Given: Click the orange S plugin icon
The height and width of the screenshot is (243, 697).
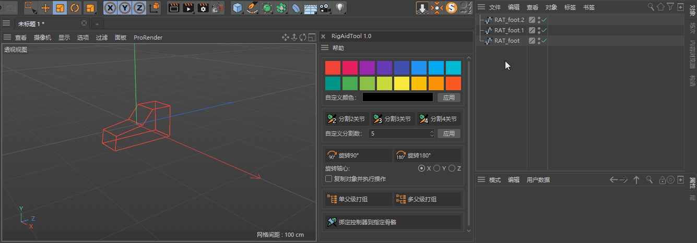Looking at the screenshot, I should click(x=452, y=7).
